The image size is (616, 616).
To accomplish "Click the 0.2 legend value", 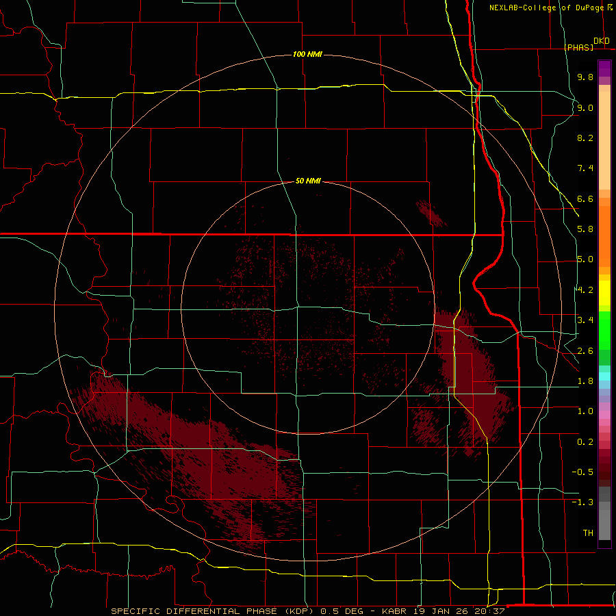I will pyautogui.click(x=585, y=442).
